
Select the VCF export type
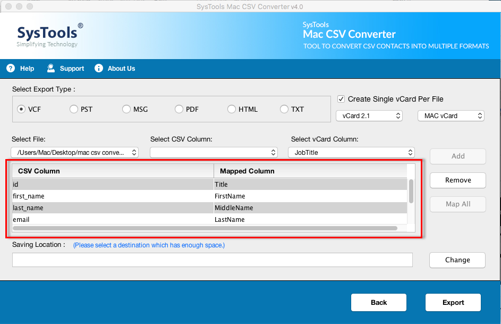click(21, 109)
